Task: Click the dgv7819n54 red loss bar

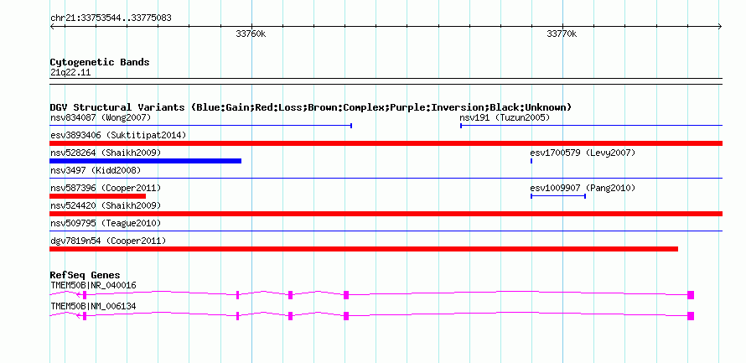Action: pos(364,249)
